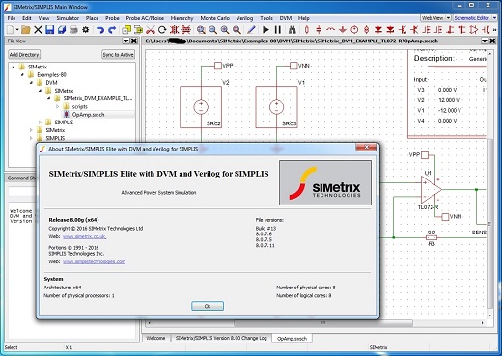Cut selection using the scissors icon

151,30
